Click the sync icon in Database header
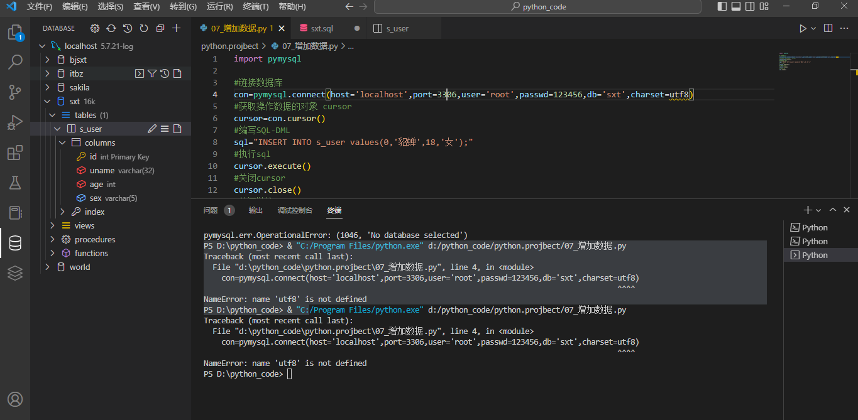Image resolution: width=858 pixels, height=420 pixels. [111, 28]
